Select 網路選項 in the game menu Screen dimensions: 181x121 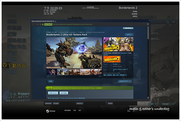pos(17,40)
